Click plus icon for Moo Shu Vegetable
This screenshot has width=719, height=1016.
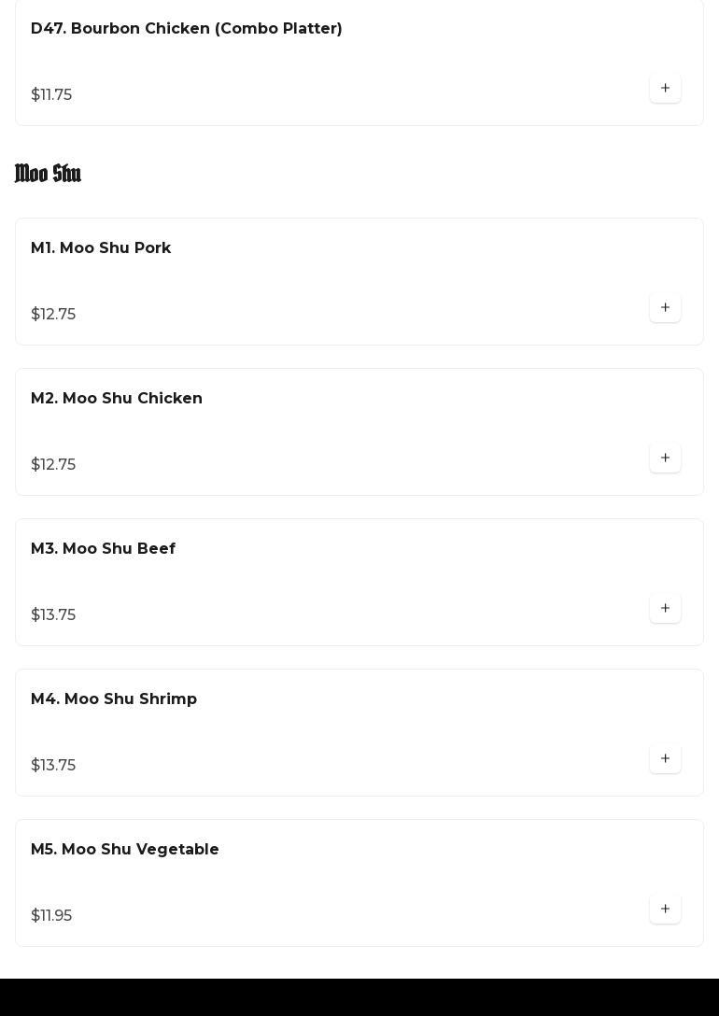[665, 910]
